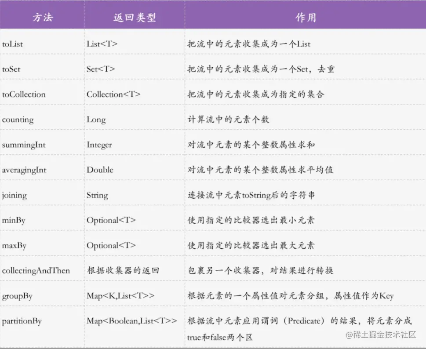
Task: Click description 把流中的元素收集成为指定的集合
Action: point(256,95)
